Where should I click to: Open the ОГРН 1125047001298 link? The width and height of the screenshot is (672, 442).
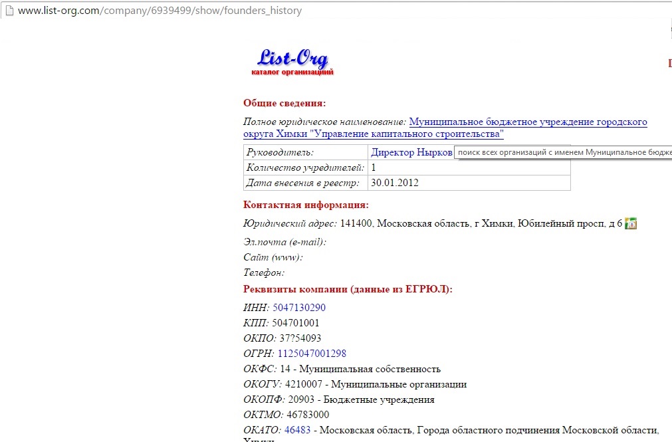pyautogui.click(x=312, y=353)
